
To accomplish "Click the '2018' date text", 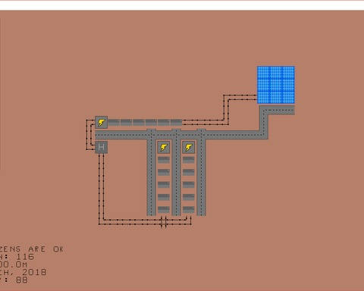I will point(34,272).
